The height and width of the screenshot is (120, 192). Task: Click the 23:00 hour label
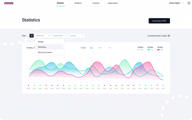(x=163, y=88)
